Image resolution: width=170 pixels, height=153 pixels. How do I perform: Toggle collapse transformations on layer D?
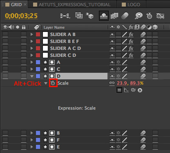point(118,76)
